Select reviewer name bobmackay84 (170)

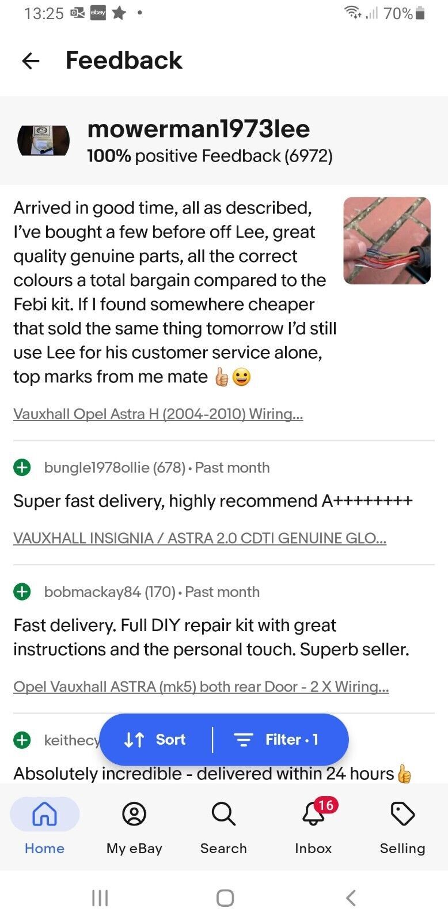coord(110,592)
